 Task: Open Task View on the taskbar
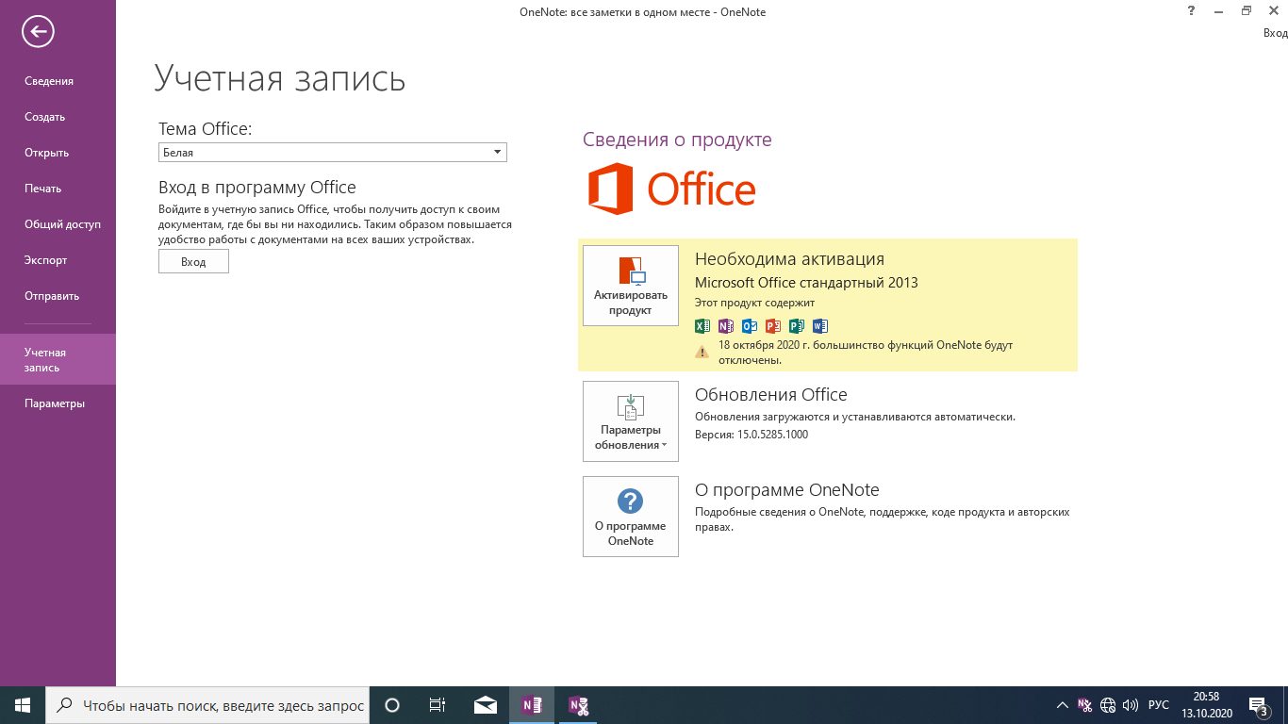(438, 705)
